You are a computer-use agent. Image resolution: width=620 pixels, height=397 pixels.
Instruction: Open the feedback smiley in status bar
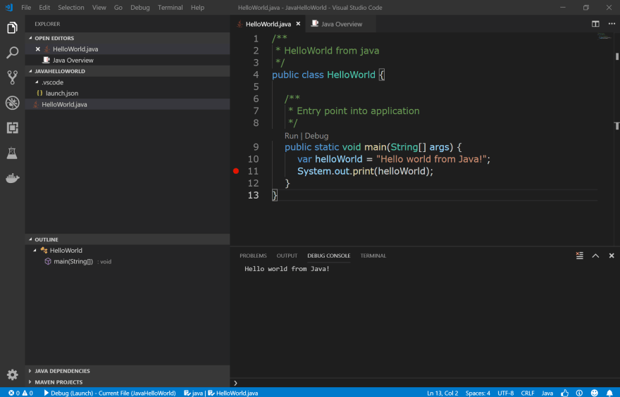pos(594,393)
